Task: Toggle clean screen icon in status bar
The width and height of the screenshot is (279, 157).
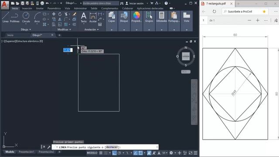Action: point(191,153)
